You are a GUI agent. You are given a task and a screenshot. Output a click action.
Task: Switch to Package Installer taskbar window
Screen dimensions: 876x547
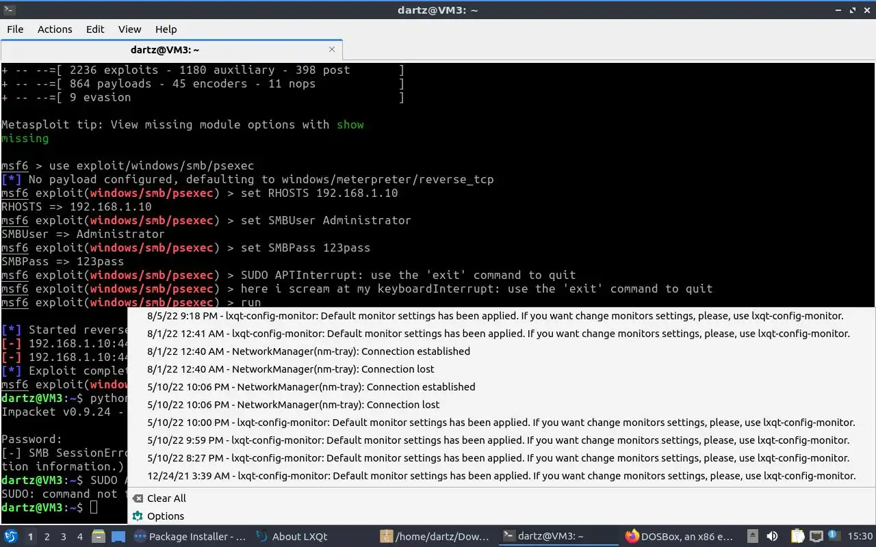(x=190, y=537)
